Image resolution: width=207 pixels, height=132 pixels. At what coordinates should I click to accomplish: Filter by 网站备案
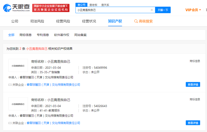click(x=80, y=35)
